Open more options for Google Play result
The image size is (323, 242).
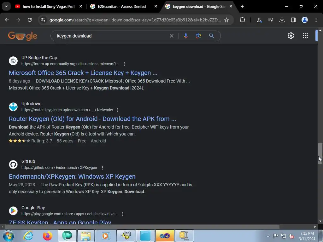[123, 214]
